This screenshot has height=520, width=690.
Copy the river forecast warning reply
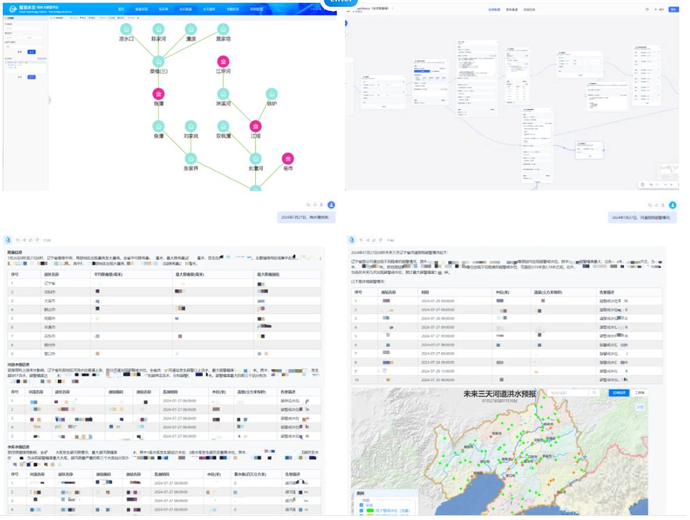(361, 240)
